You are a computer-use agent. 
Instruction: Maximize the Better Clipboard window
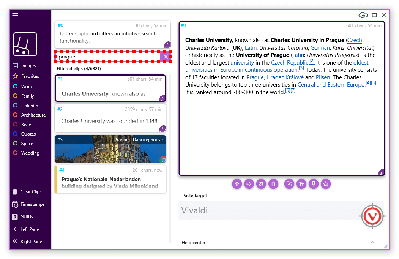click(374, 15)
